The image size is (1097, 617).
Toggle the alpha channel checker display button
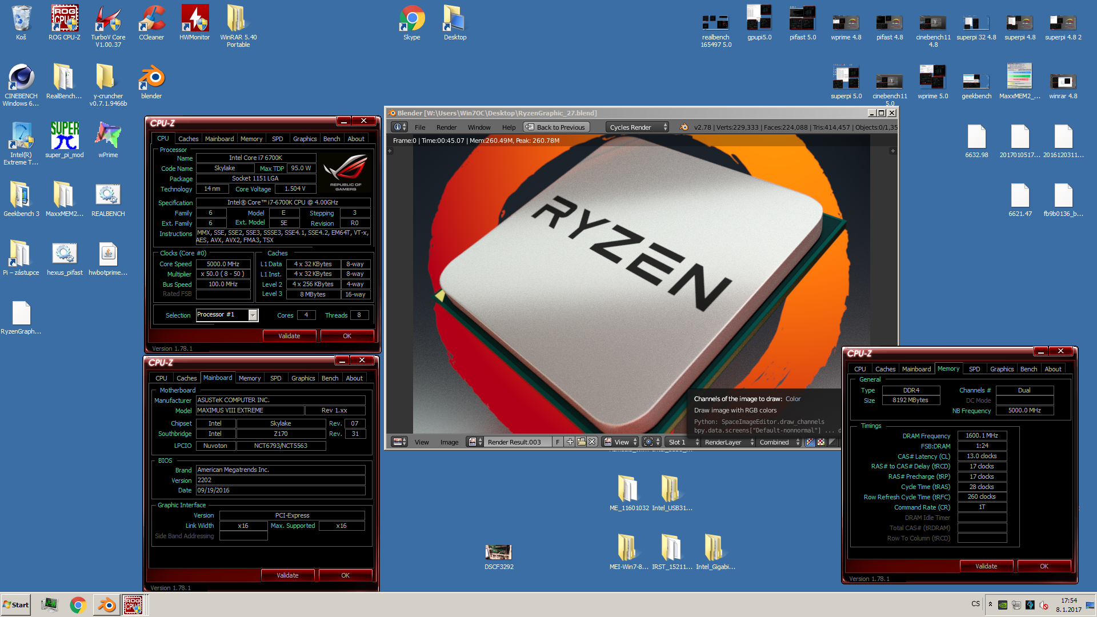[821, 442]
